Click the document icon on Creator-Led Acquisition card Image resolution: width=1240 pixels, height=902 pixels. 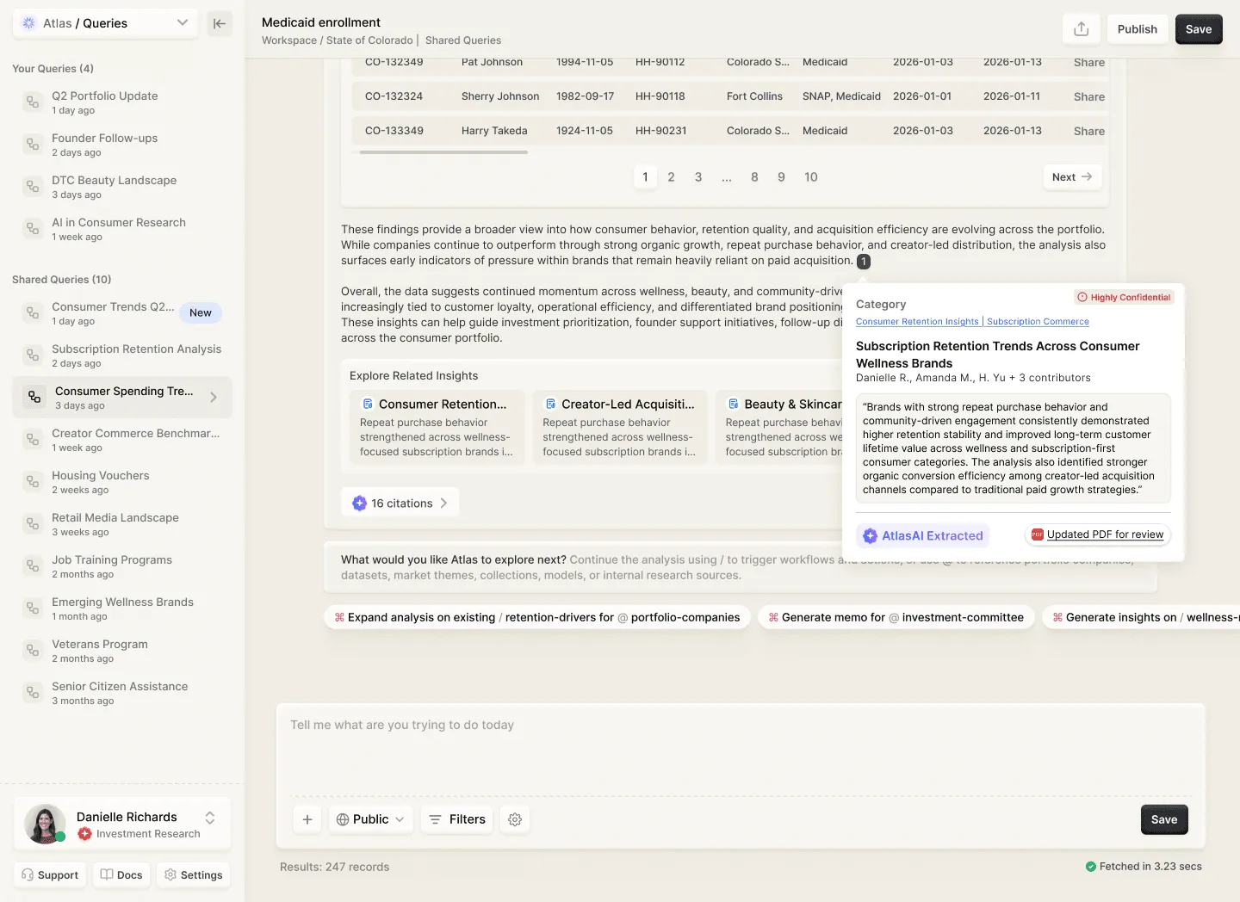click(550, 404)
